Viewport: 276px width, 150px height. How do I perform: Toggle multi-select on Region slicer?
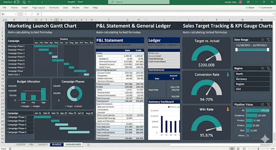click(263, 68)
